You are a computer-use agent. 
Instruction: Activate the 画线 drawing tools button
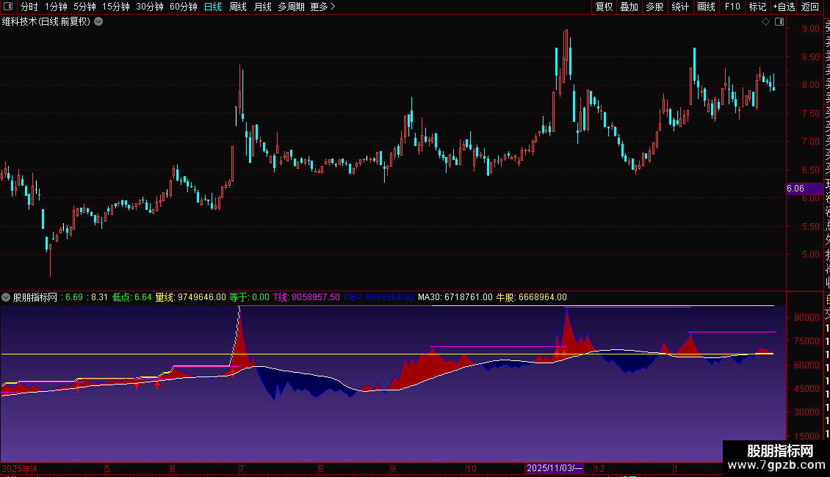tap(706, 7)
